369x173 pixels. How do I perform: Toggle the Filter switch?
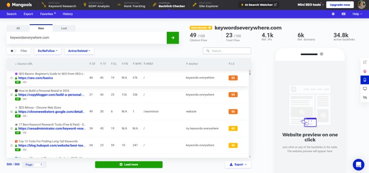tap(13, 51)
